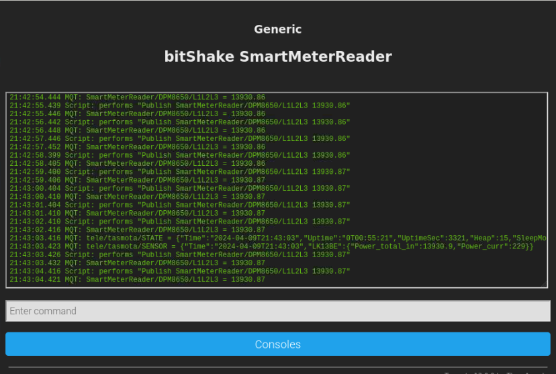Click the log line at 21:43:02.410 Script performs
This screenshot has width=556, height=374.
180,222
